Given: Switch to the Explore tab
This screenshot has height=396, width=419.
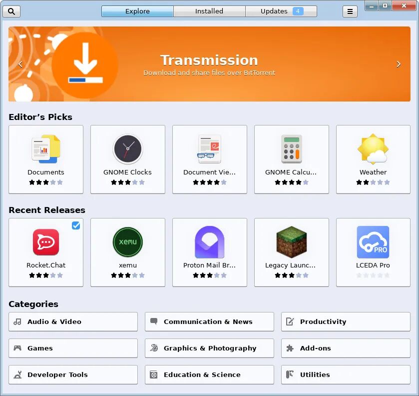Looking at the screenshot, I should pyautogui.click(x=137, y=11).
